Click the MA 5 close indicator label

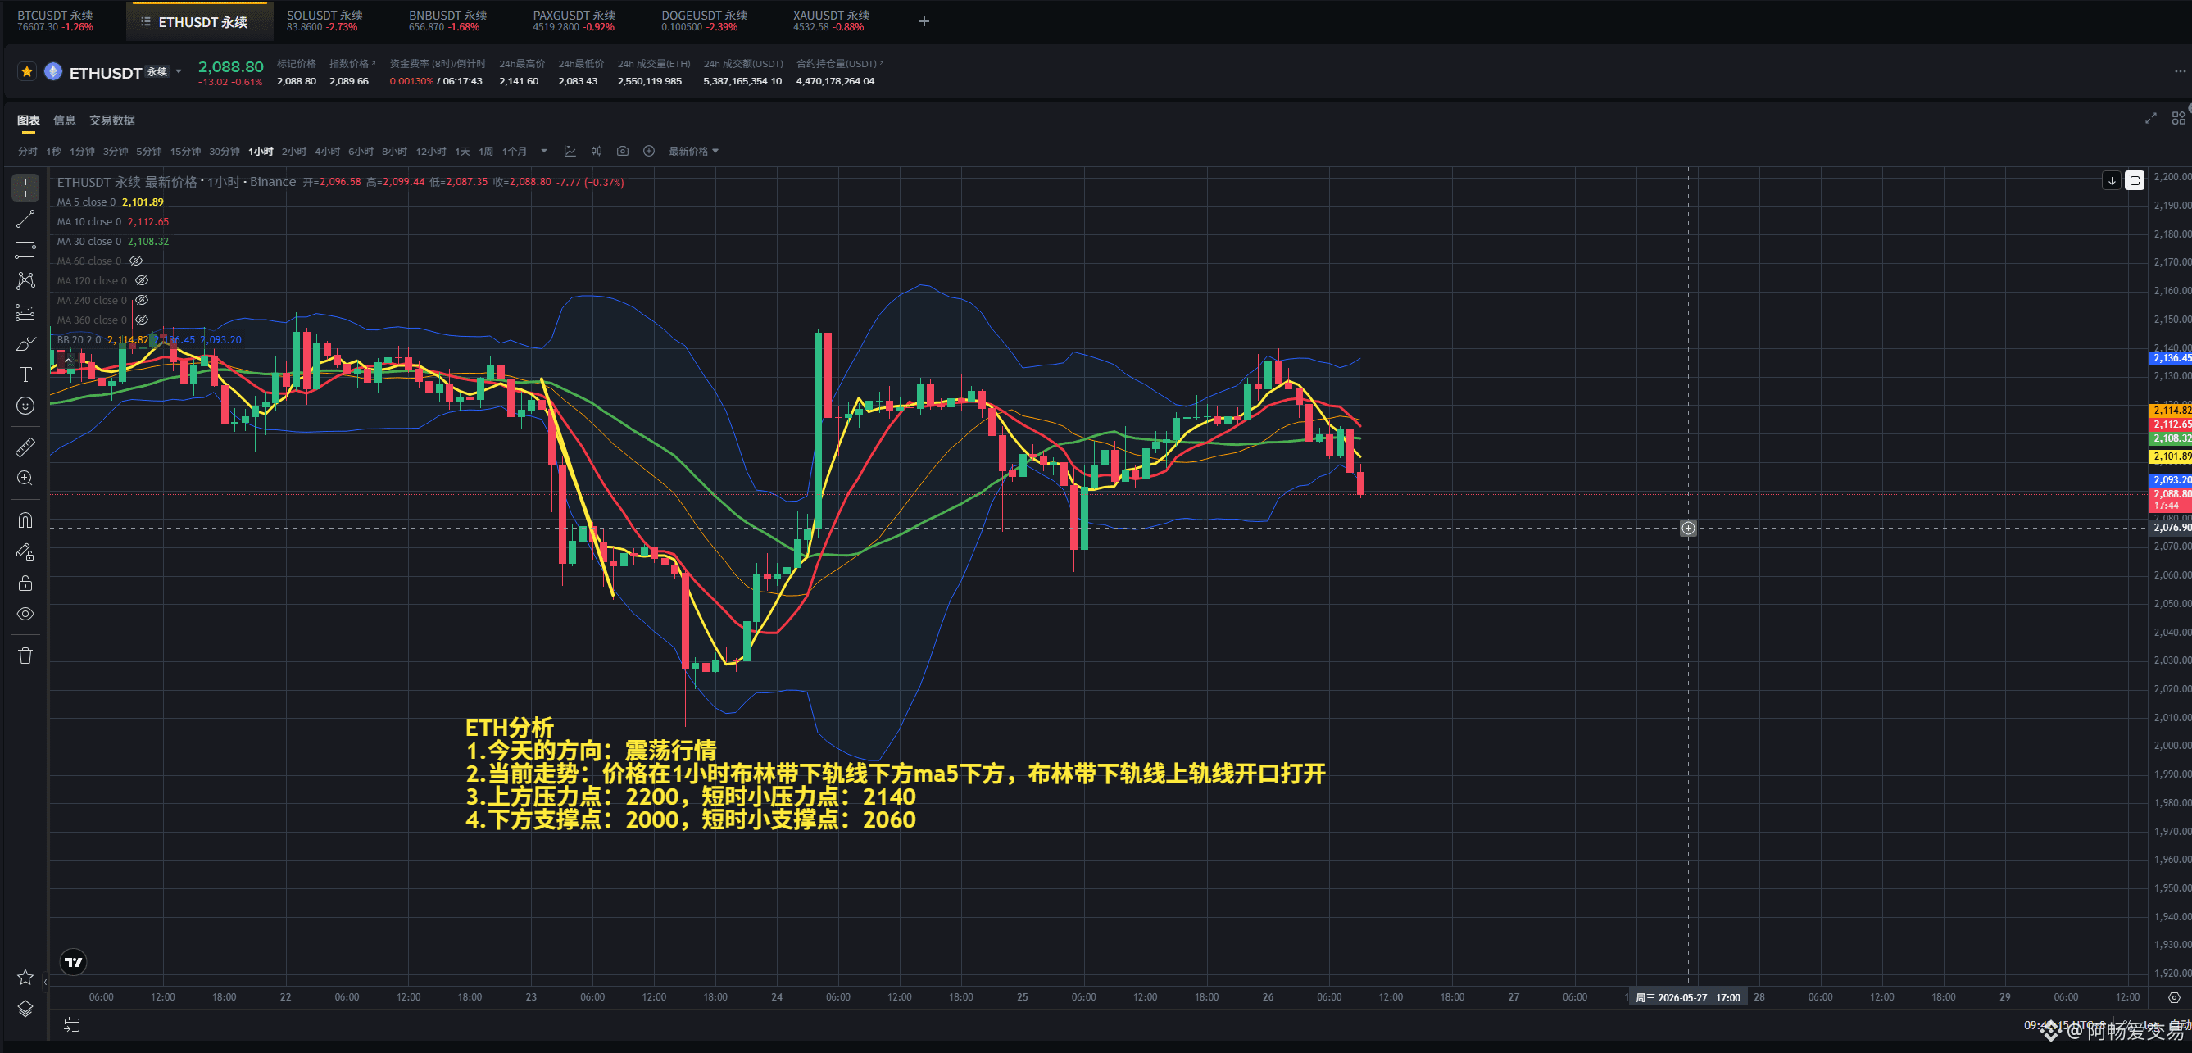point(86,202)
